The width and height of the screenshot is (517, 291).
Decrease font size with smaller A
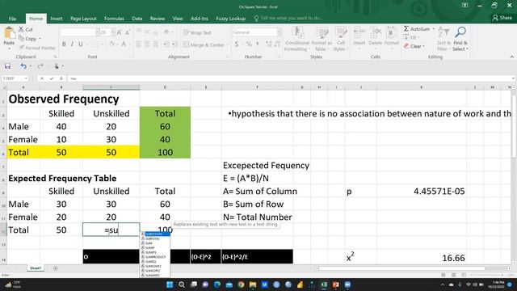click(128, 32)
